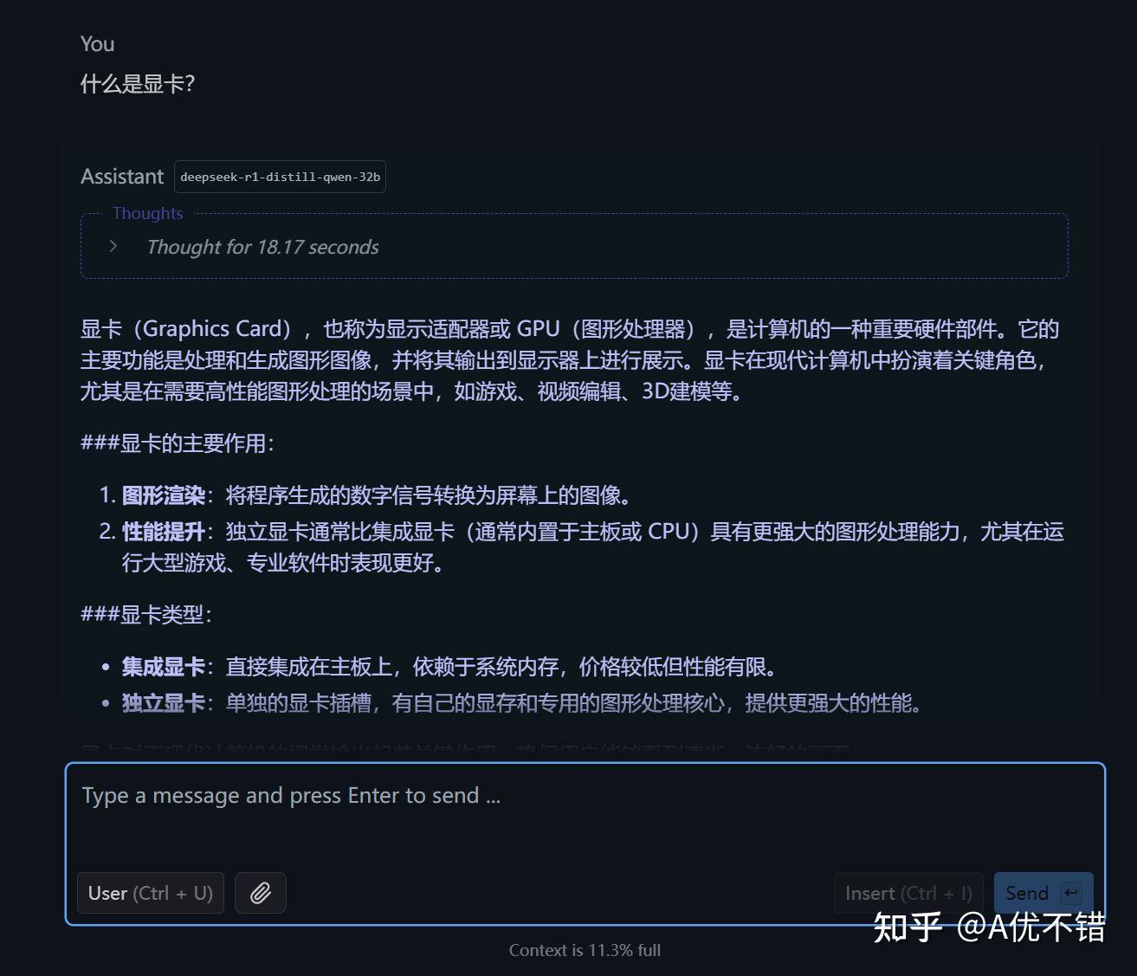1137x976 pixels.
Task: Select the Thoughts label above the reasoning box
Action: coord(147,213)
